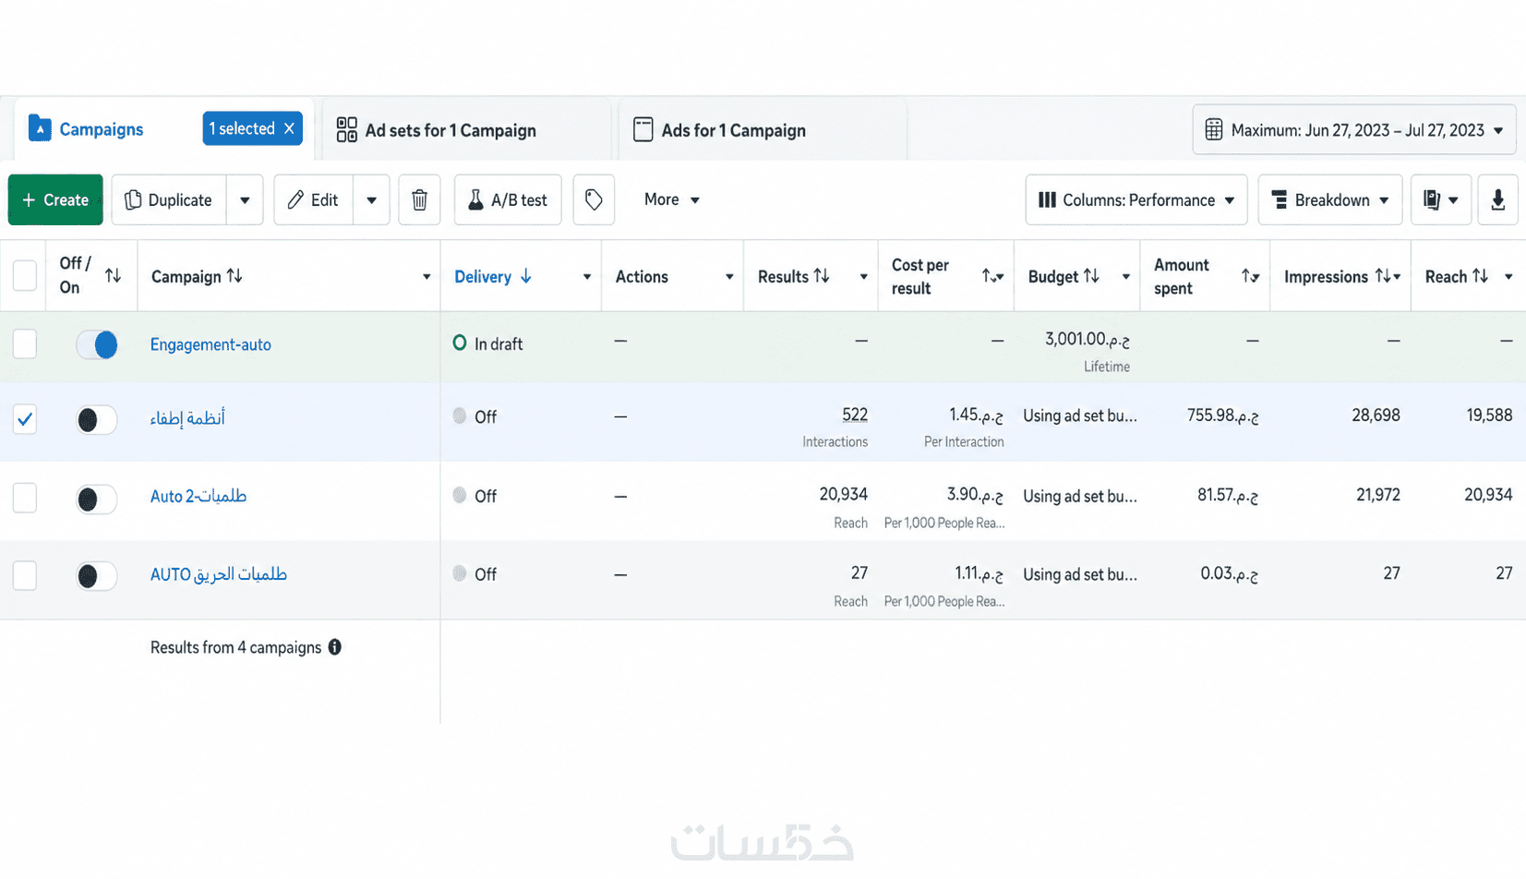Click the Ads for 1 Campaign icon

click(643, 130)
